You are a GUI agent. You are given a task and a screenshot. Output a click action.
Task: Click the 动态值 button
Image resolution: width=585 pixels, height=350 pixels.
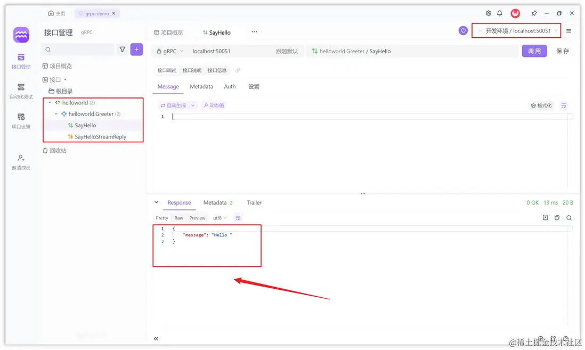[x=214, y=105]
